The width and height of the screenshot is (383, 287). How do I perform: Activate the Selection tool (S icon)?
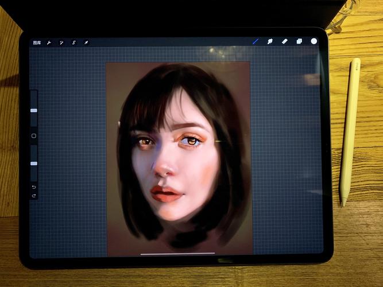pyautogui.click(x=73, y=42)
